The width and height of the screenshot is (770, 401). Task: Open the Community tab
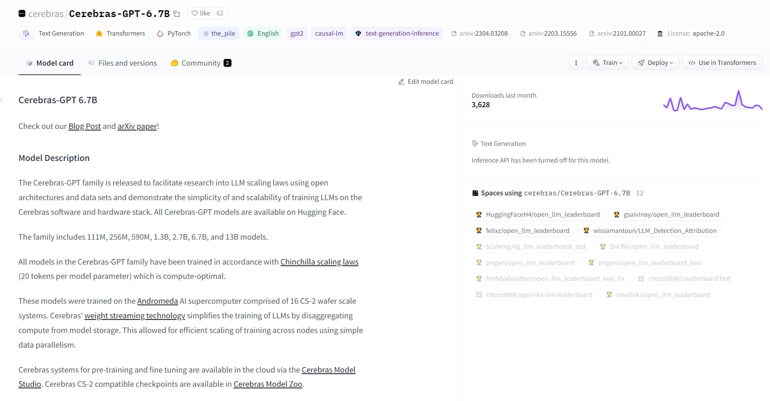(x=201, y=63)
